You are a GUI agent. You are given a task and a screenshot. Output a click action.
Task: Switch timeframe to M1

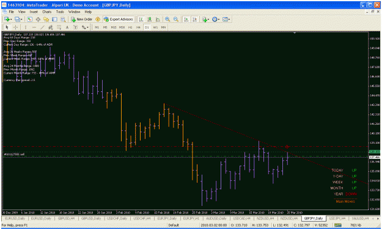[x=97, y=27]
